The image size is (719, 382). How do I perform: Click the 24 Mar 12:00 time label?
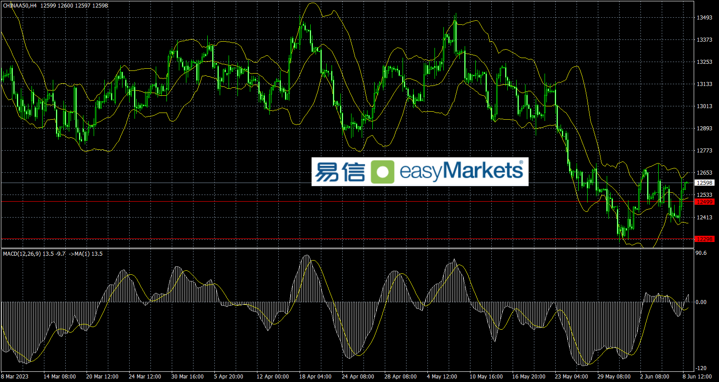click(145, 377)
